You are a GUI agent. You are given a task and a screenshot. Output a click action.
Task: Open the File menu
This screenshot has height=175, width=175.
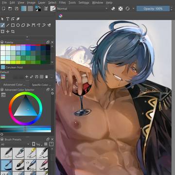[4, 2]
